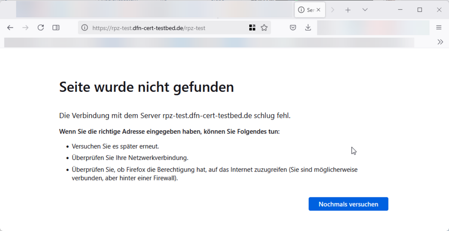Open the Firefox application menu
This screenshot has width=449, height=231.
[x=439, y=28]
